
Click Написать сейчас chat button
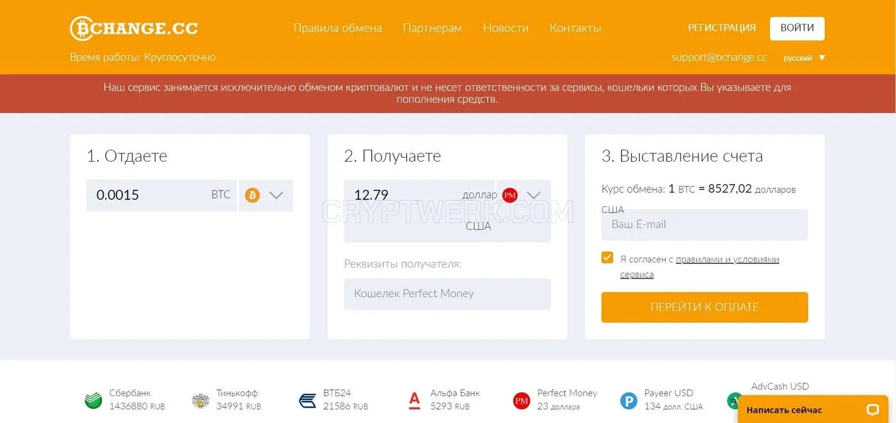pyautogui.click(x=813, y=409)
